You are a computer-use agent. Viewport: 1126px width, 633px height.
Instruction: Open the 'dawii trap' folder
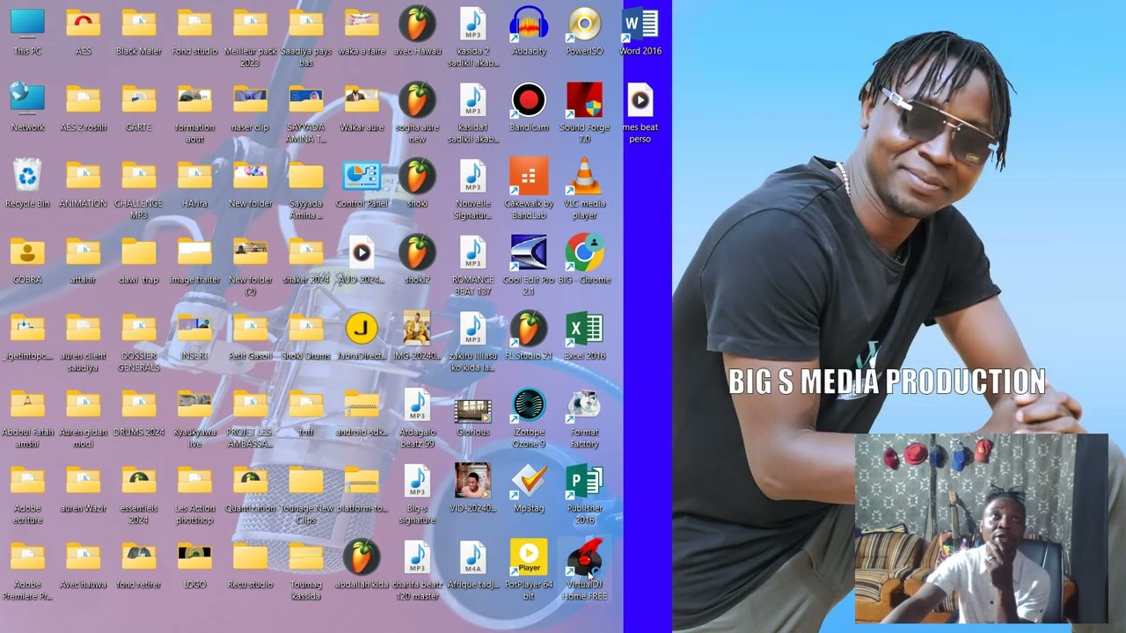click(x=139, y=253)
